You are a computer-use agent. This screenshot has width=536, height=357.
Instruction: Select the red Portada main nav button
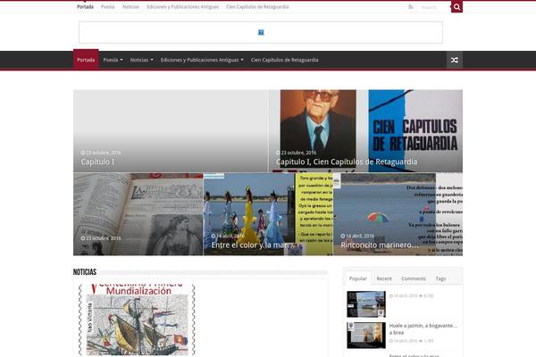86,60
